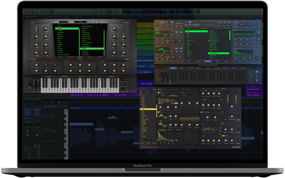Viewport: 285px width, 178px height.
Task: Toggle the Sub Osc checkbox
Action: [180, 93]
